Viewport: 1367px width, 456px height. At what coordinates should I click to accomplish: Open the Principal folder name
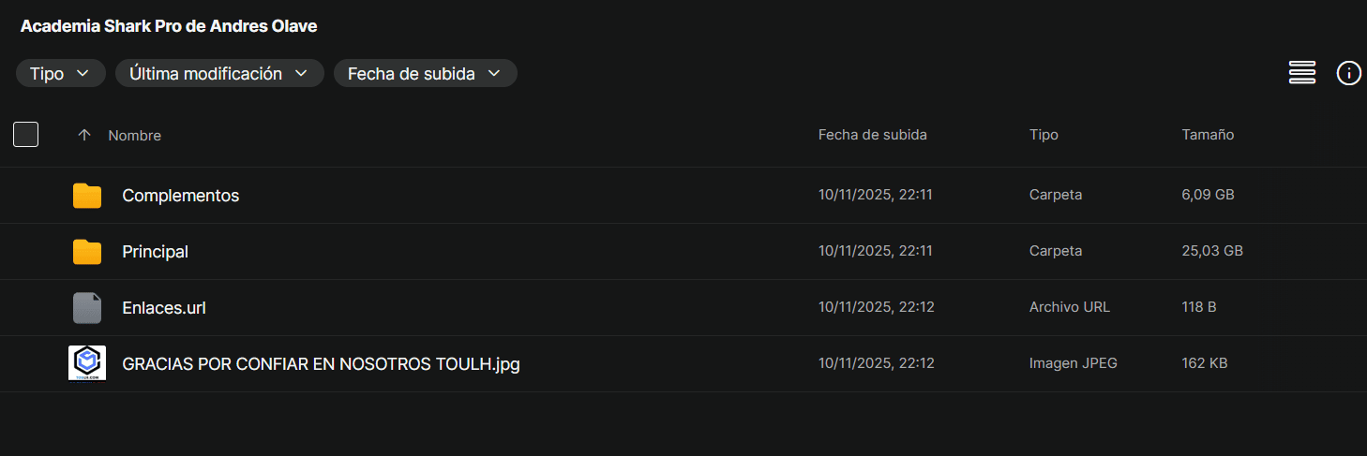point(156,252)
